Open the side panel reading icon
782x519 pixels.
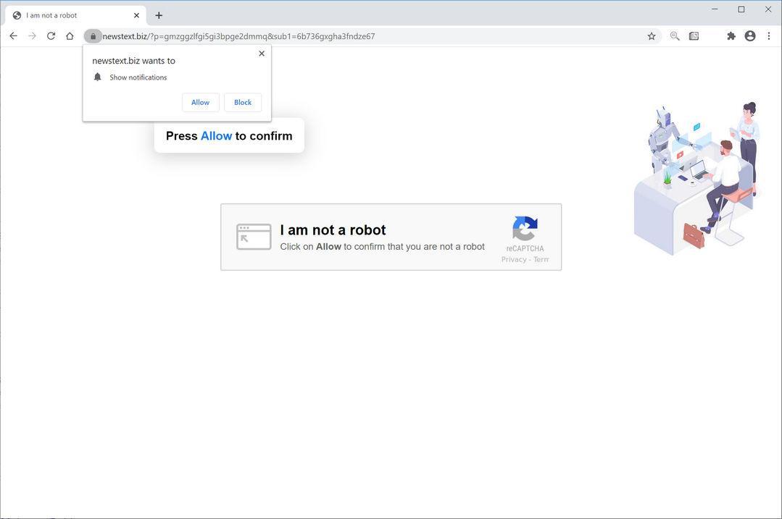coord(694,35)
